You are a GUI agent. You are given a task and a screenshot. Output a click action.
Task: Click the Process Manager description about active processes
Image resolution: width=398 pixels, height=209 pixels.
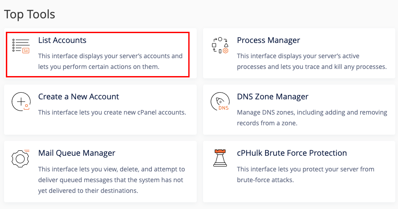coord(312,61)
